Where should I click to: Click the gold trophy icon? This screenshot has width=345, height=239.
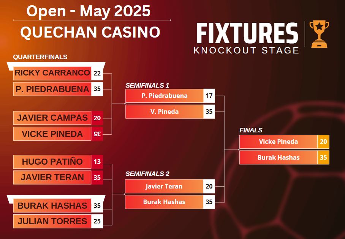pyautogui.click(x=319, y=34)
